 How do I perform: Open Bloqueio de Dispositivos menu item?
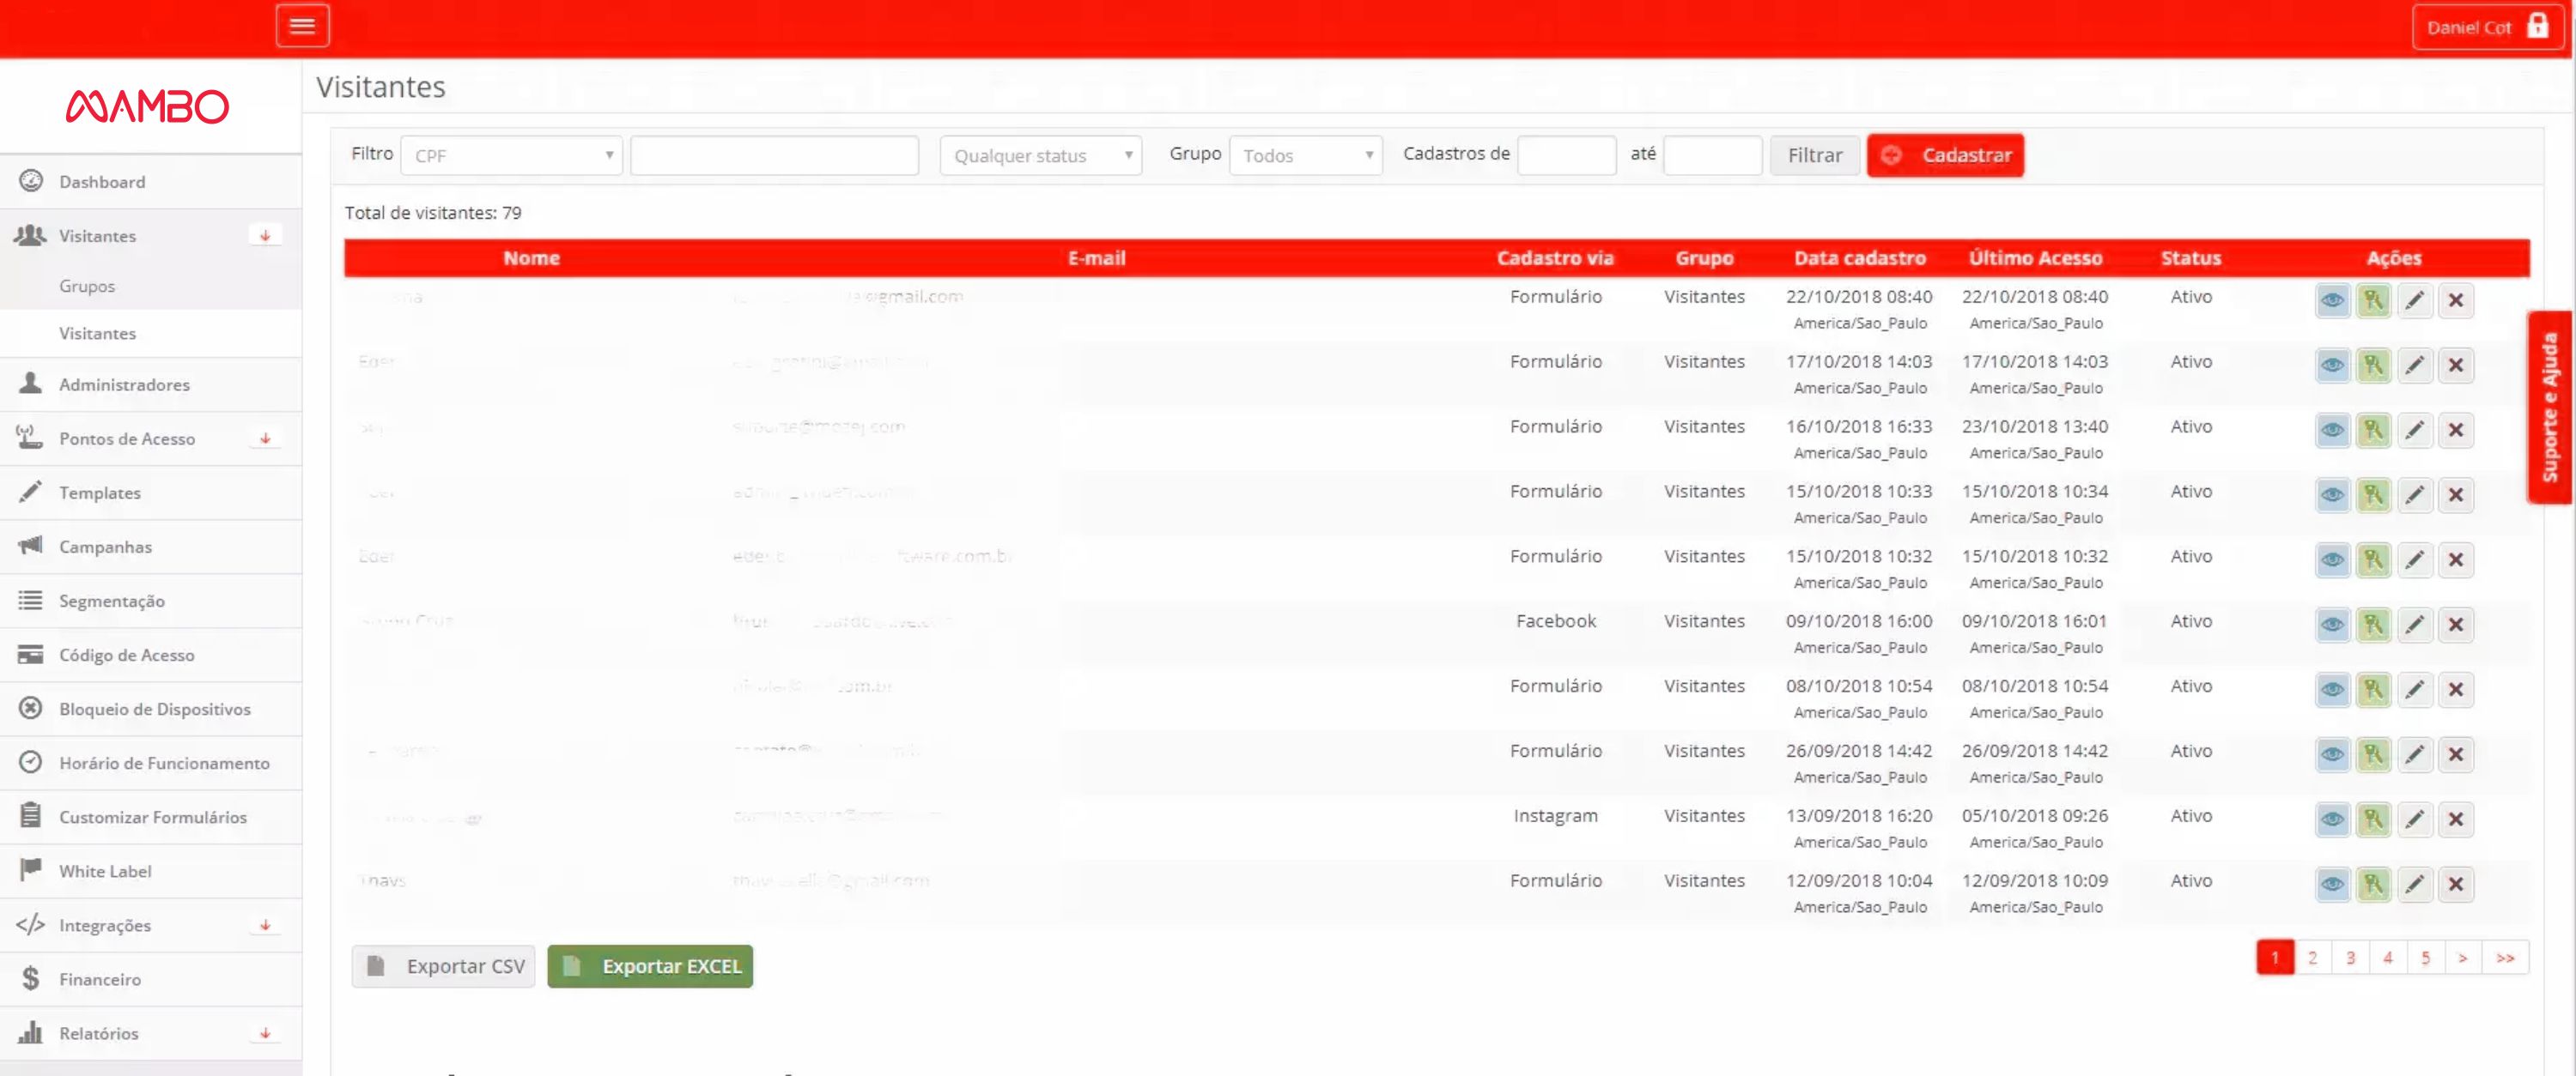point(150,709)
